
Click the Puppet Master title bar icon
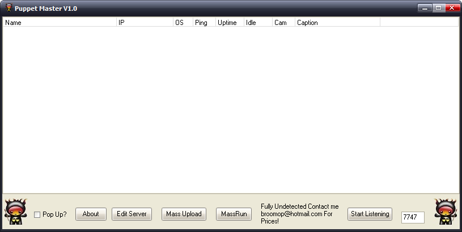point(9,9)
